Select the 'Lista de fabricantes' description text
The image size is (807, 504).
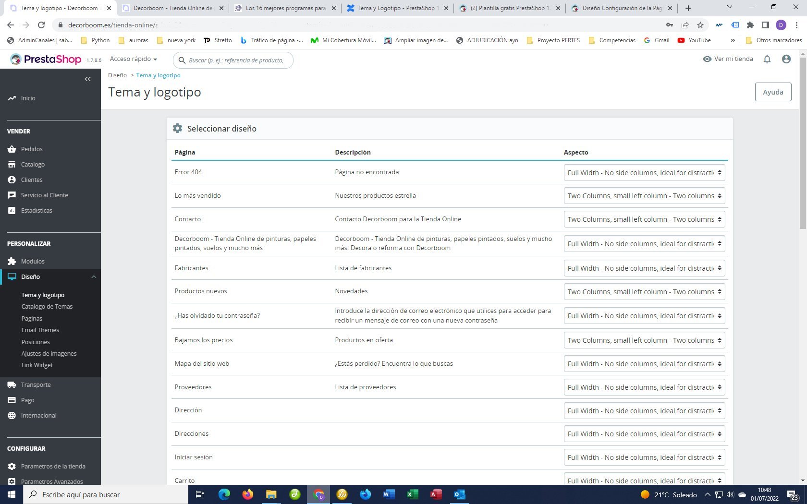pyautogui.click(x=363, y=268)
